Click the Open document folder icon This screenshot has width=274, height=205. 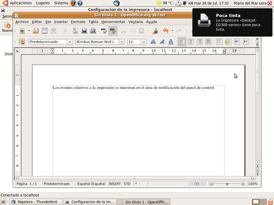36,31
